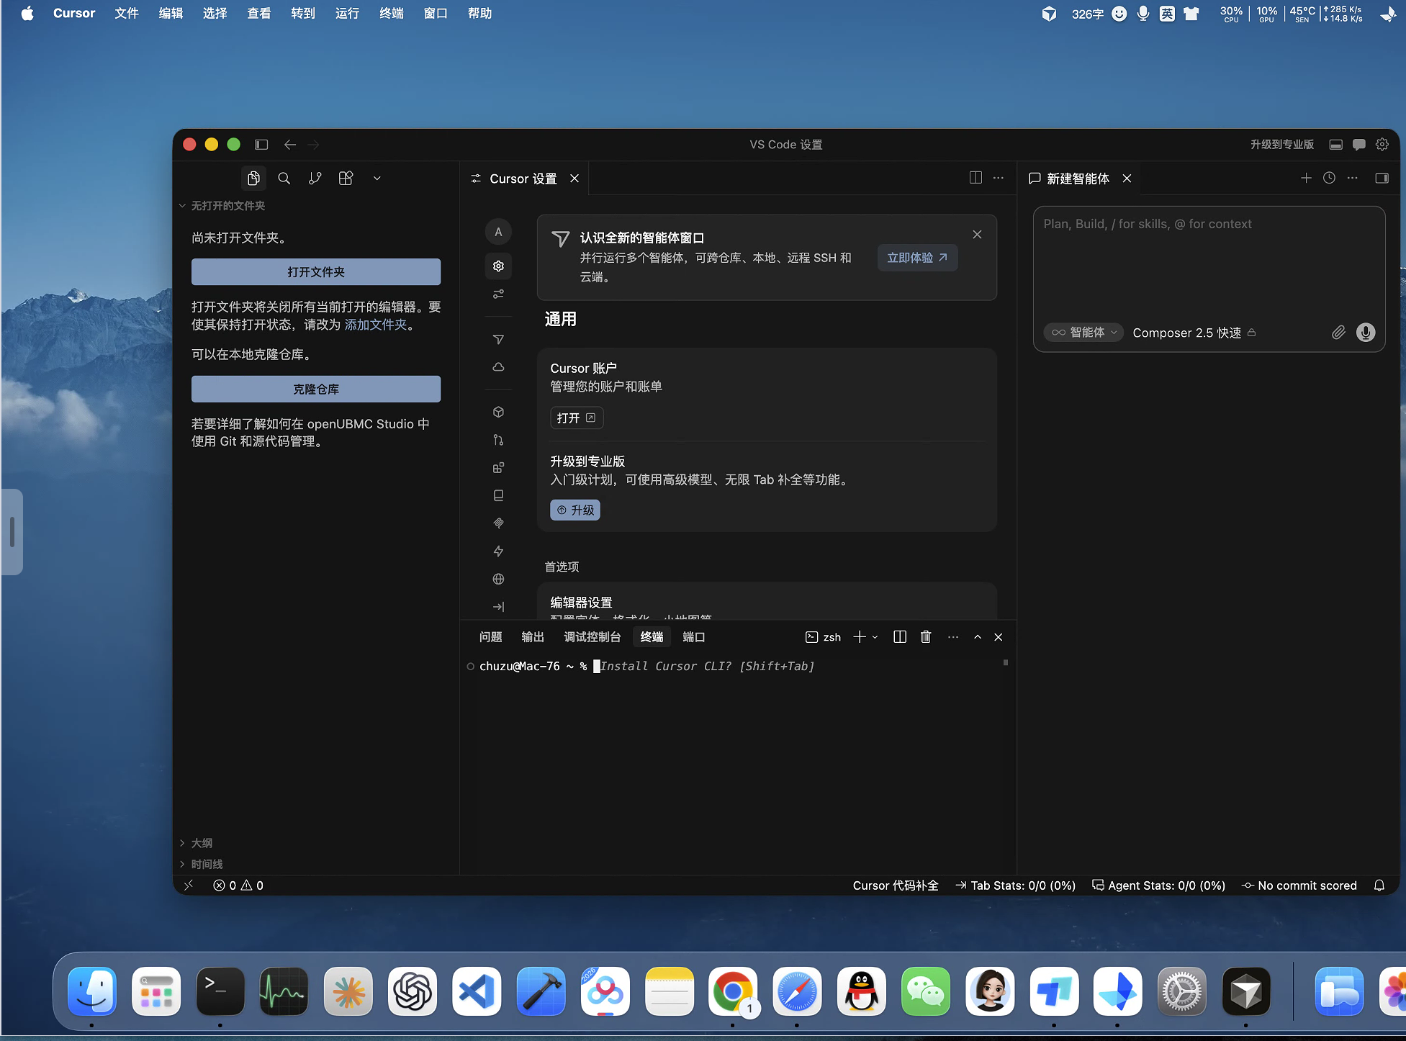Select the gear icon in Cursor settings sidebar
This screenshot has width=1406, height=1041.
pyautogui.click(x=498, y=266)
